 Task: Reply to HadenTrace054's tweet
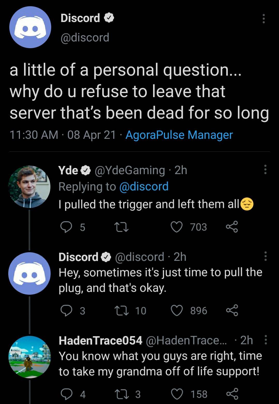tap(66, 394)
